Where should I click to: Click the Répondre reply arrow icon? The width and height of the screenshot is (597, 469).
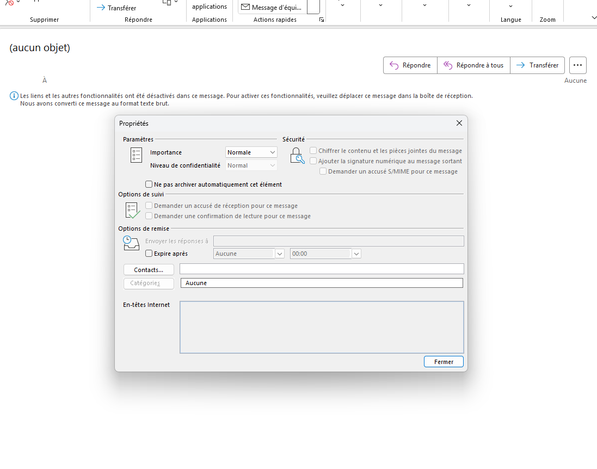point(394,65)
